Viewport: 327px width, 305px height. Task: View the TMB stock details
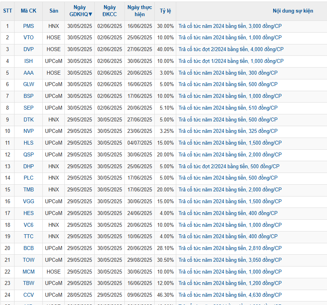click(x=28, y=190)
